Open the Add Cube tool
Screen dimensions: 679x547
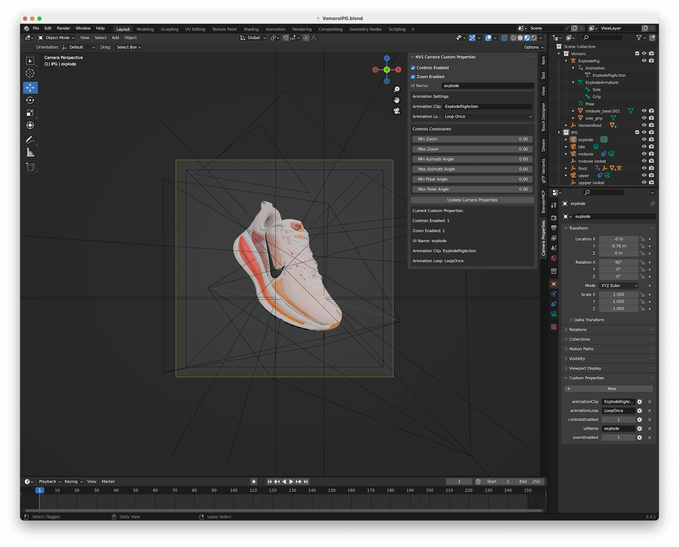(x=30, y=166)
